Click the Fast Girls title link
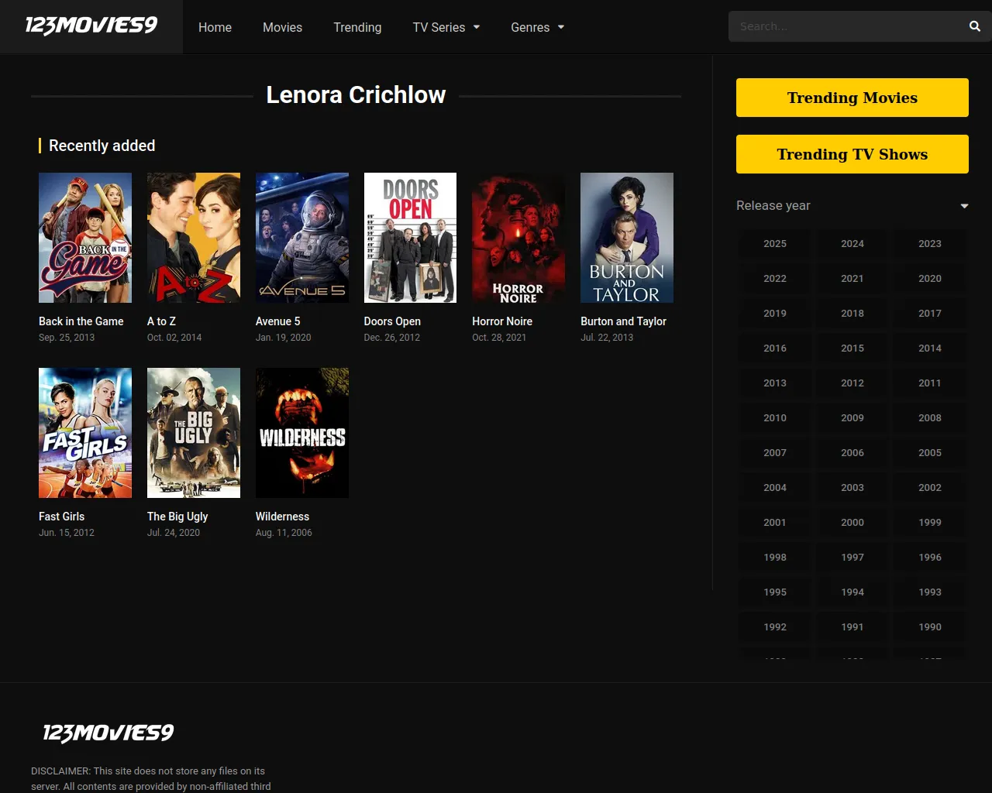This screenshot has width=992, height=793. tap(62, 517)
